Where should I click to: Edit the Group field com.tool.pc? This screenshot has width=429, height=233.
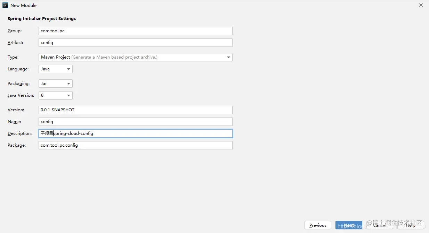pos(136,31)
